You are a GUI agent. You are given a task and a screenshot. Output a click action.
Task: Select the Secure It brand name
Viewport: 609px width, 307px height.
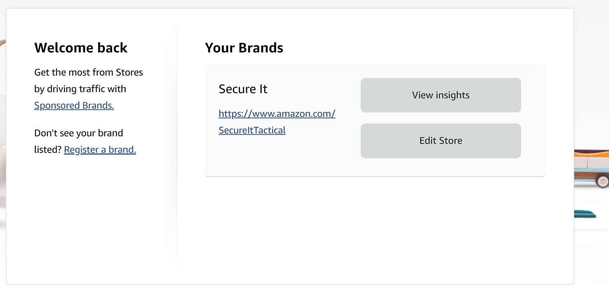(x=243, y=89)
